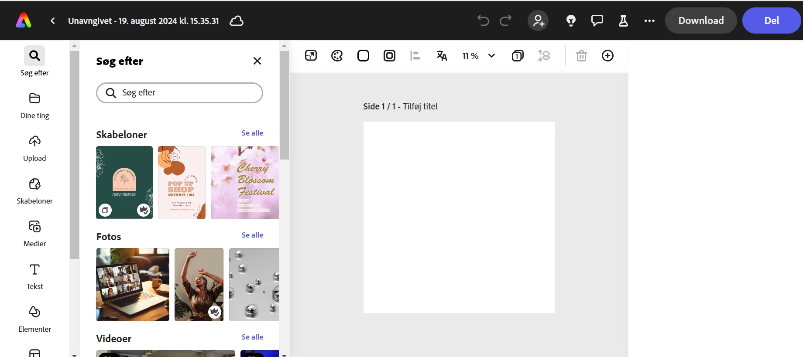Click Se alle next to Fotos

[x=252, y=235]
